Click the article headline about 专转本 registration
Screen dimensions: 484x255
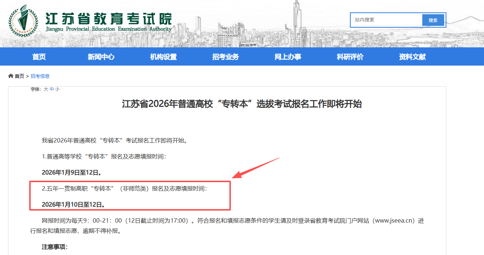(242, 104)
